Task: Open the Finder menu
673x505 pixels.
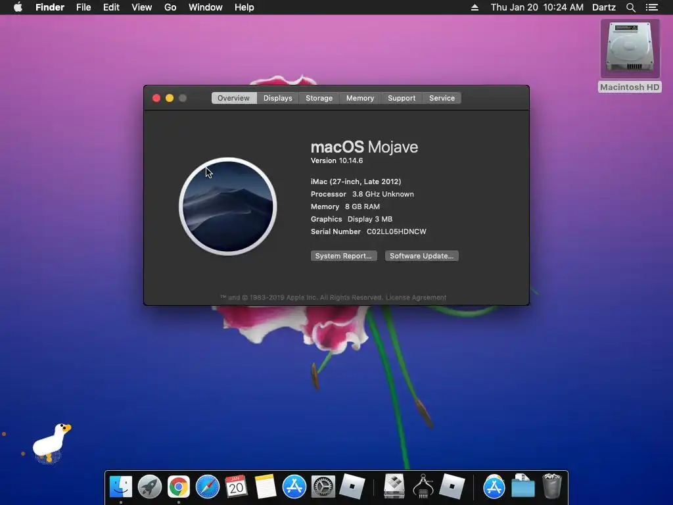Action: tap(50, 7)
